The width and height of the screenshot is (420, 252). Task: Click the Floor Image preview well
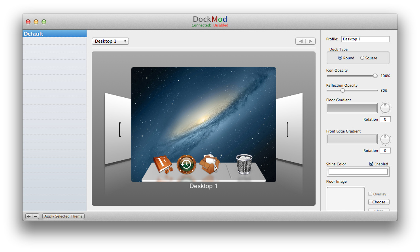tap(346, 199)
